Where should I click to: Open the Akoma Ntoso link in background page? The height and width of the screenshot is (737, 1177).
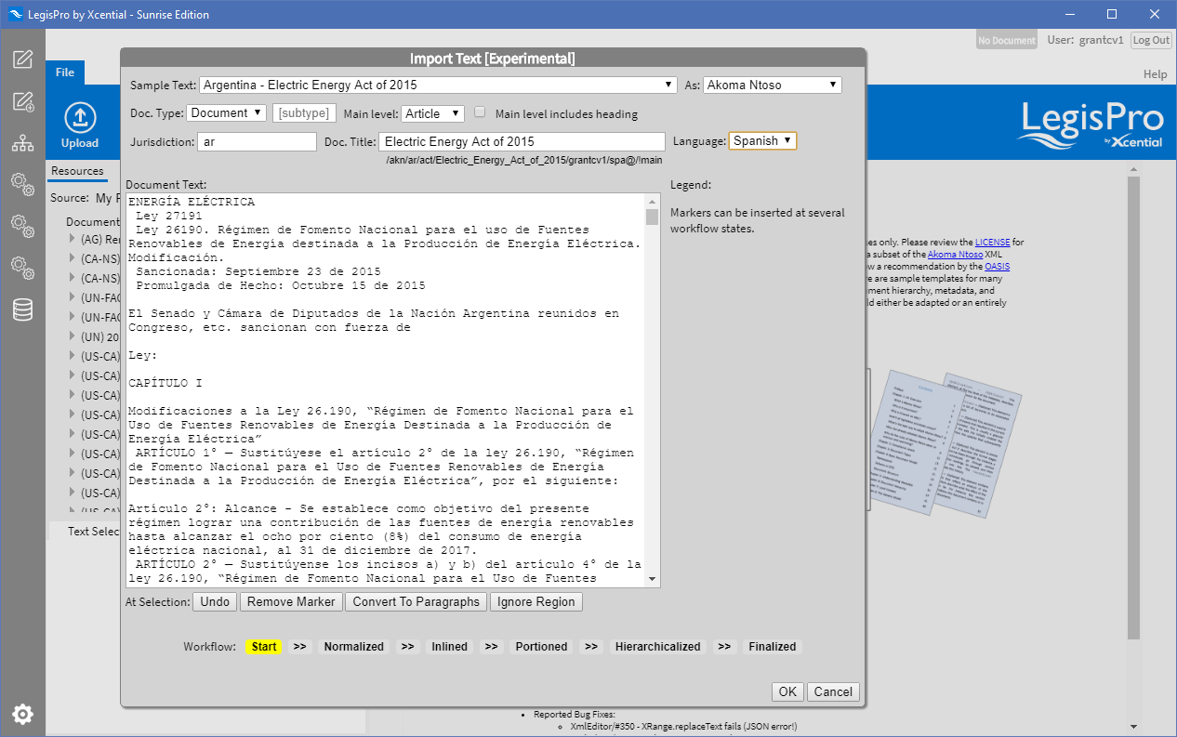click(954, 254)
